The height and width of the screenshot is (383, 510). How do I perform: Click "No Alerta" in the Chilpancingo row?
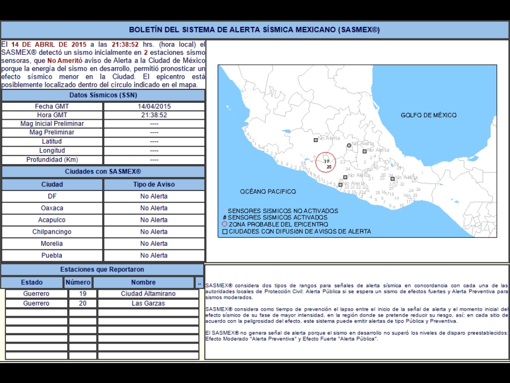[x=154, y=231]
